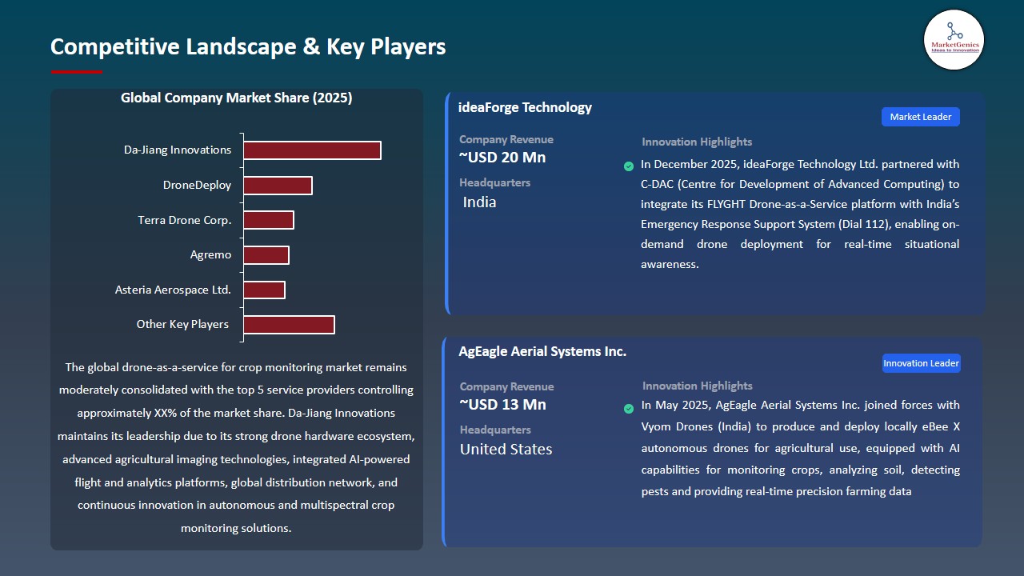Click the 'AgEagle Aerial Systems Inc.' heading
Image resolution: width=1024 pixels, height=576 pixels.
(x=542, y=351)
